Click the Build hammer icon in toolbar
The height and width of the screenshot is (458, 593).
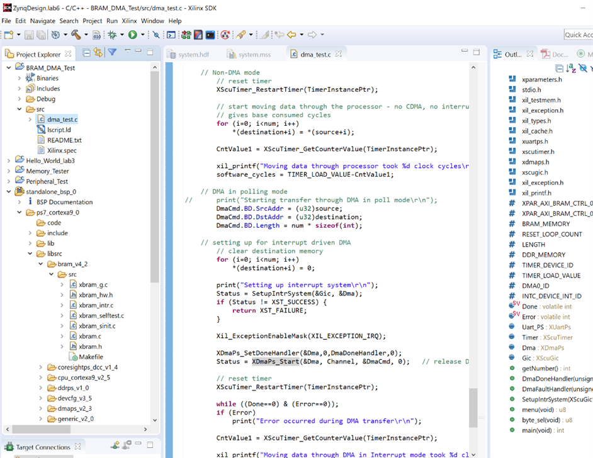pos(76,35)
